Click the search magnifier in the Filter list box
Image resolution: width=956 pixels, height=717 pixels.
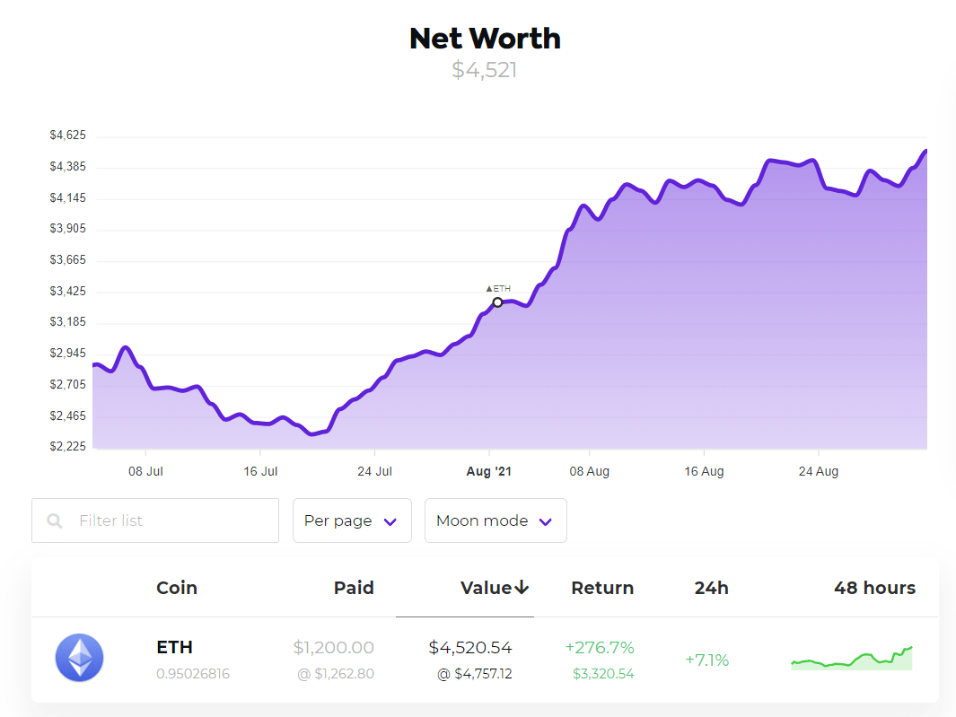pos(55,520)
